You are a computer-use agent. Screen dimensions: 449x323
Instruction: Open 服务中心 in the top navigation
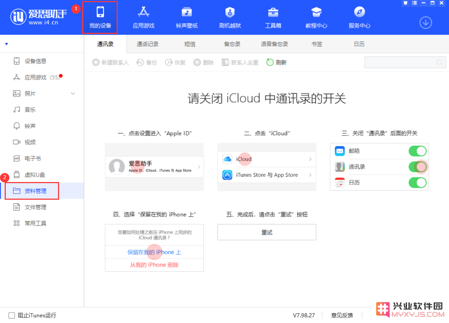point(359,17)
